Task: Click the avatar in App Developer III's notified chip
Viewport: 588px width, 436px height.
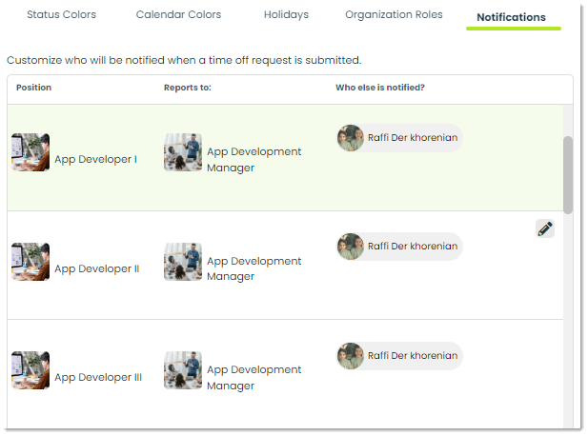Action: coord(351,356)
